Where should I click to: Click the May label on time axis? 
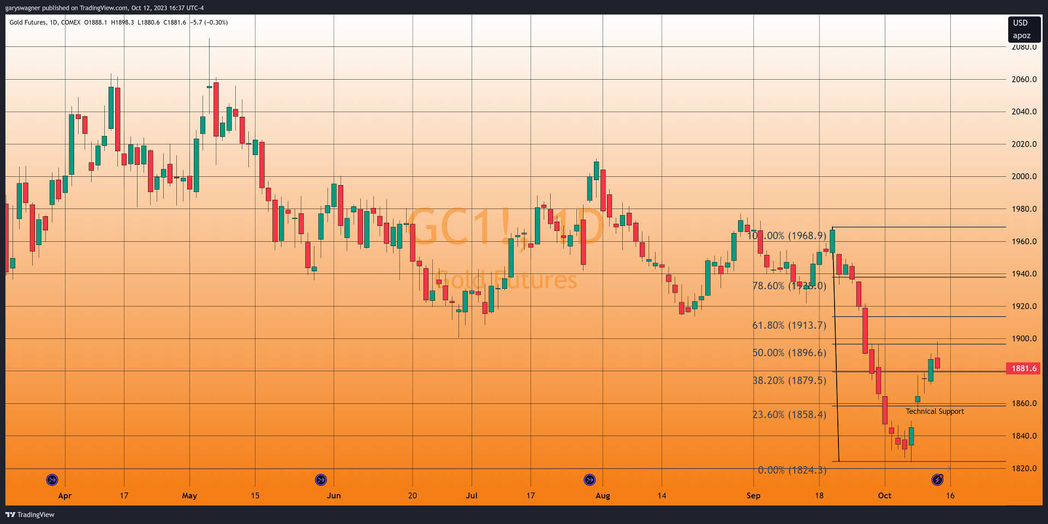[189, 496]
